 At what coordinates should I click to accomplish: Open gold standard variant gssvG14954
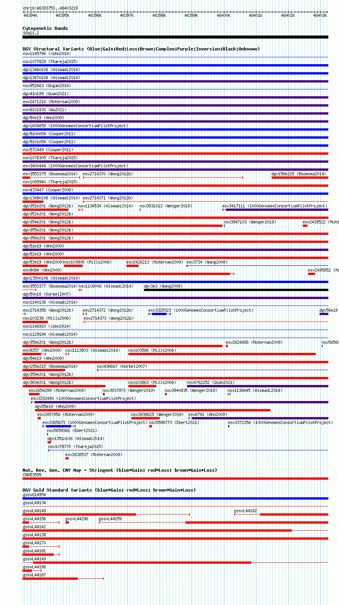(x=34, y=495)
